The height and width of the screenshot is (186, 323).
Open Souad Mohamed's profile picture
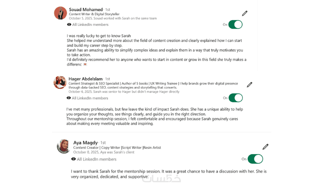61,13
